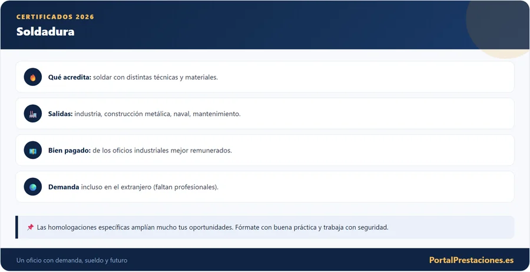Click footer text 'Un oficio con demanda, sueldo y futuro'
Viewport: 530px width, 272px height.
click(x=72, y=260)
